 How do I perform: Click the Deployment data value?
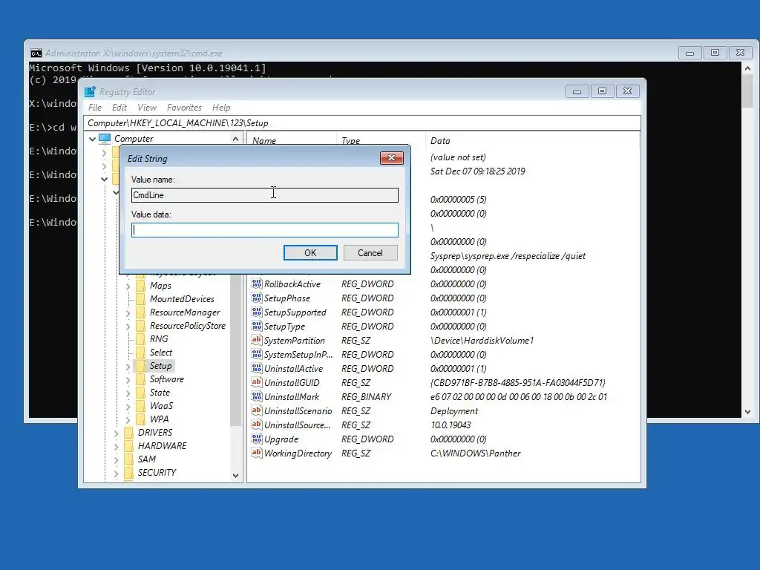tap(454, 411)
